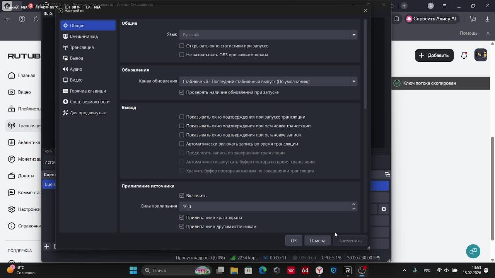Click the taskbar Поиск search box
495x278 pixels.
177,270
